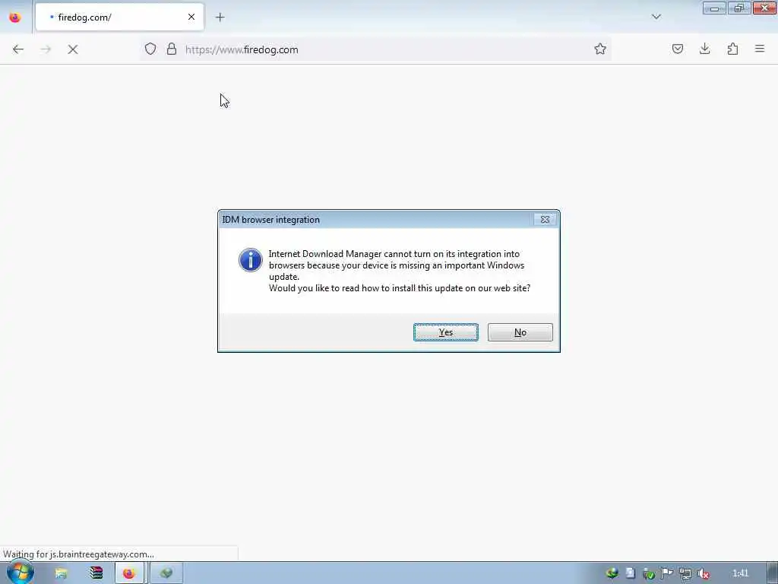Image resolution: width=778 pixels, height=584 pixels.
Task: Click the Show desktop strip on the taskbar
Action: (x=773, y=573)
